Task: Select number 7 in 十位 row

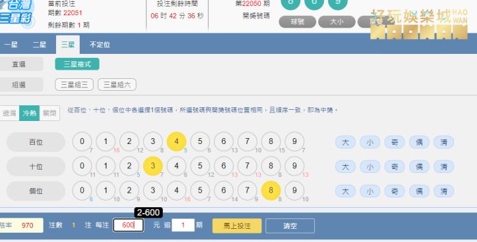Action: tap(247, 166)
